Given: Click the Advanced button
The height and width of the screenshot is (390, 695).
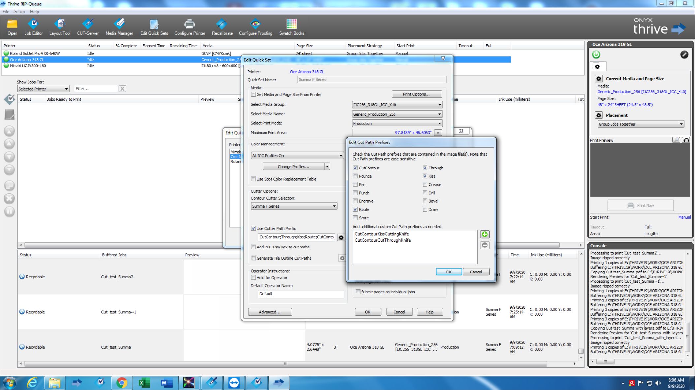Looking at the screenshot, I should [269, 312].
